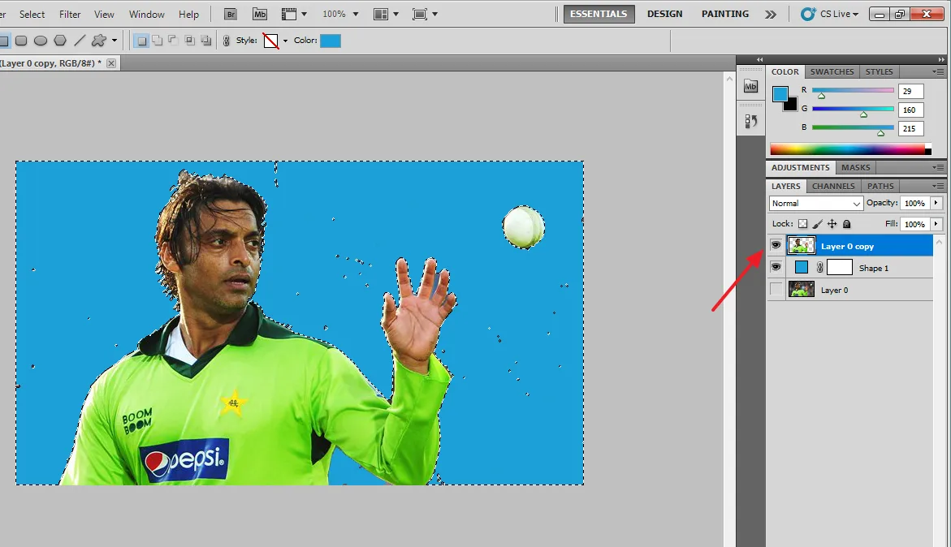Switch to the Essentials workspace
The image size is (951, 547).
(x=599, y=14)
